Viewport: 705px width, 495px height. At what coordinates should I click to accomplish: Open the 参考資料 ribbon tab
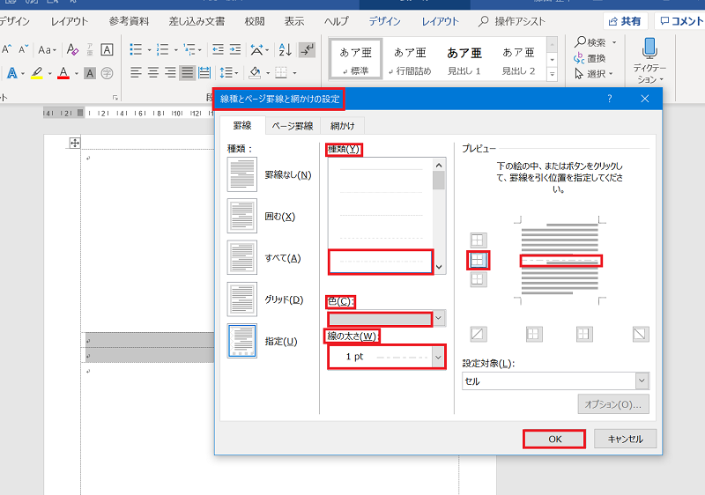pos(129,21)
